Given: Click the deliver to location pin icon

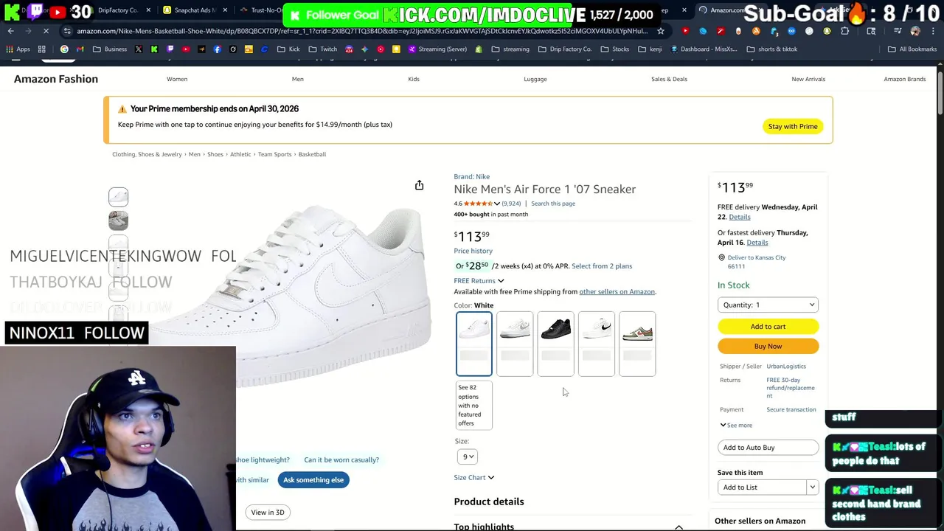Looking at the screenshot, I should tap(721, 258).
